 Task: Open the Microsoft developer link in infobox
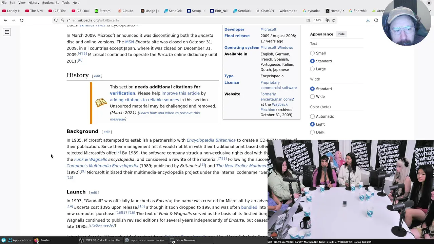point(268,29)
